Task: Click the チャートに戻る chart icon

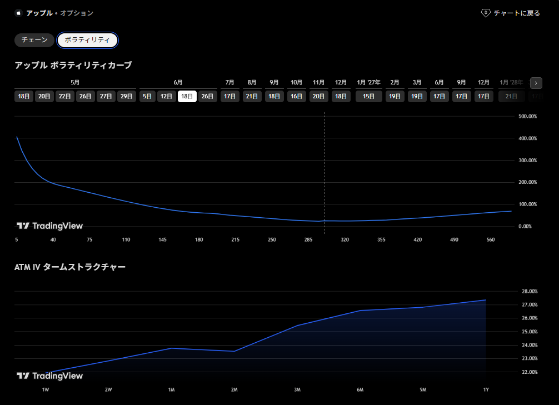Action: coord(486,13)
